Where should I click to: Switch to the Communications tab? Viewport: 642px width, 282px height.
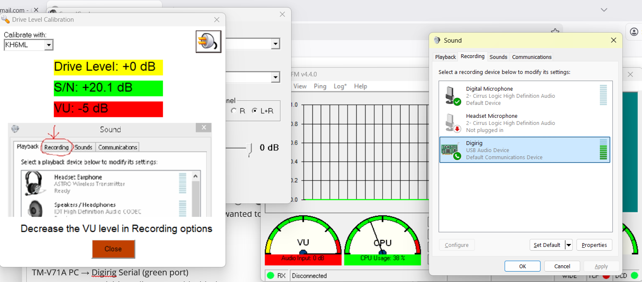531,57
